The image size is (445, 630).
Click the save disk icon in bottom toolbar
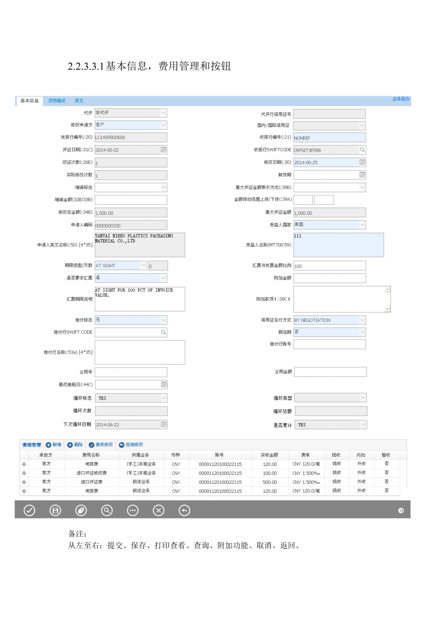click(x=55, y=510)
